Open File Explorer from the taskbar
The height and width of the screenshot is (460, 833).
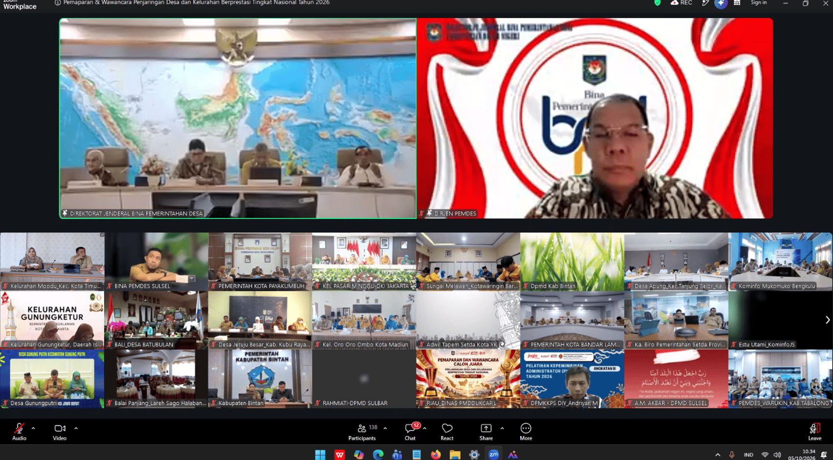[455, 455]
